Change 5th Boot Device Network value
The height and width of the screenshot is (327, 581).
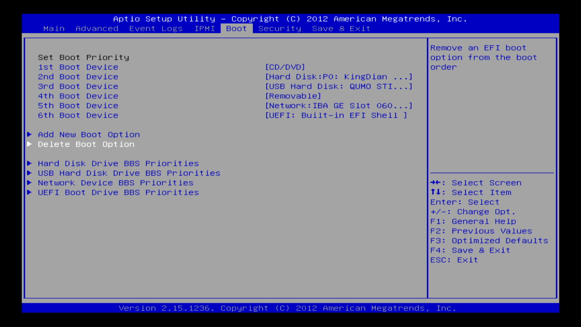[339, 106]
